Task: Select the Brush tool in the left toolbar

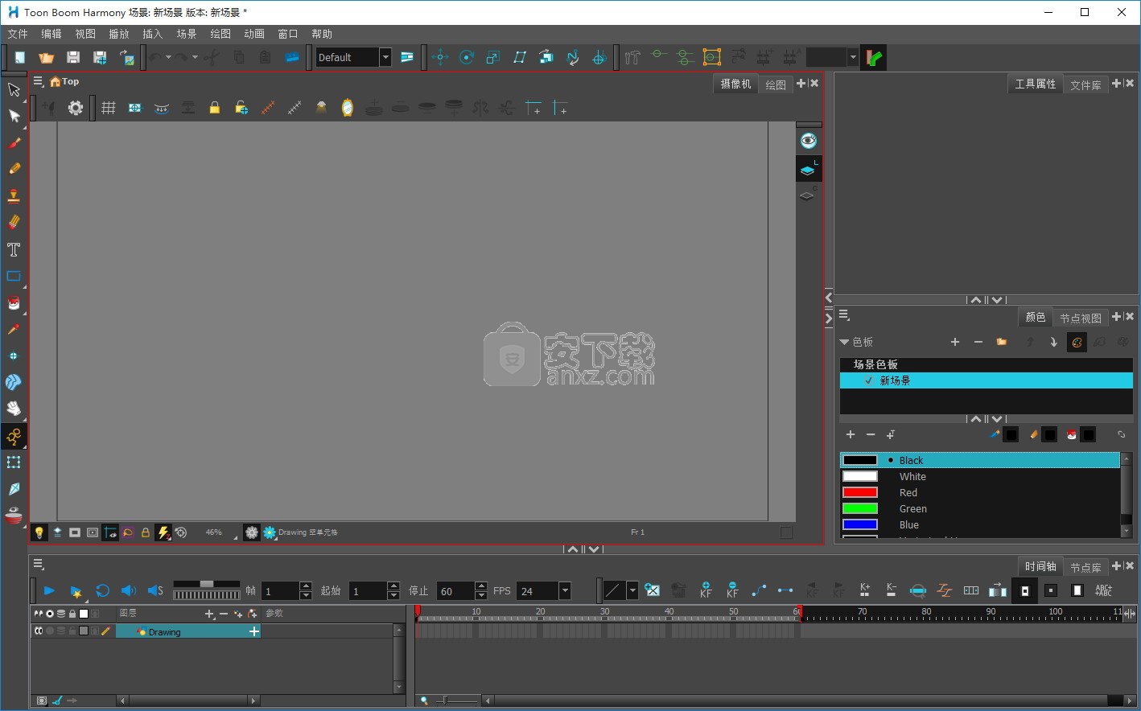Action: point(14,143)
